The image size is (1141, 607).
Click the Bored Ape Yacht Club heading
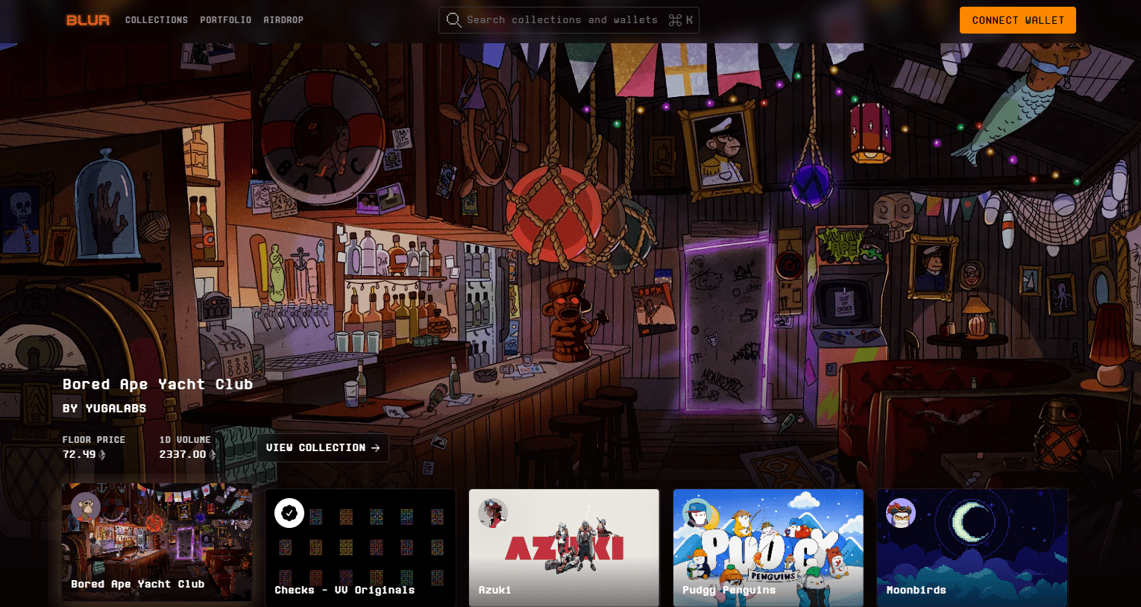click(157, 384)
